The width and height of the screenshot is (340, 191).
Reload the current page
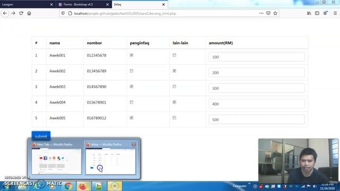click(21, 13)
